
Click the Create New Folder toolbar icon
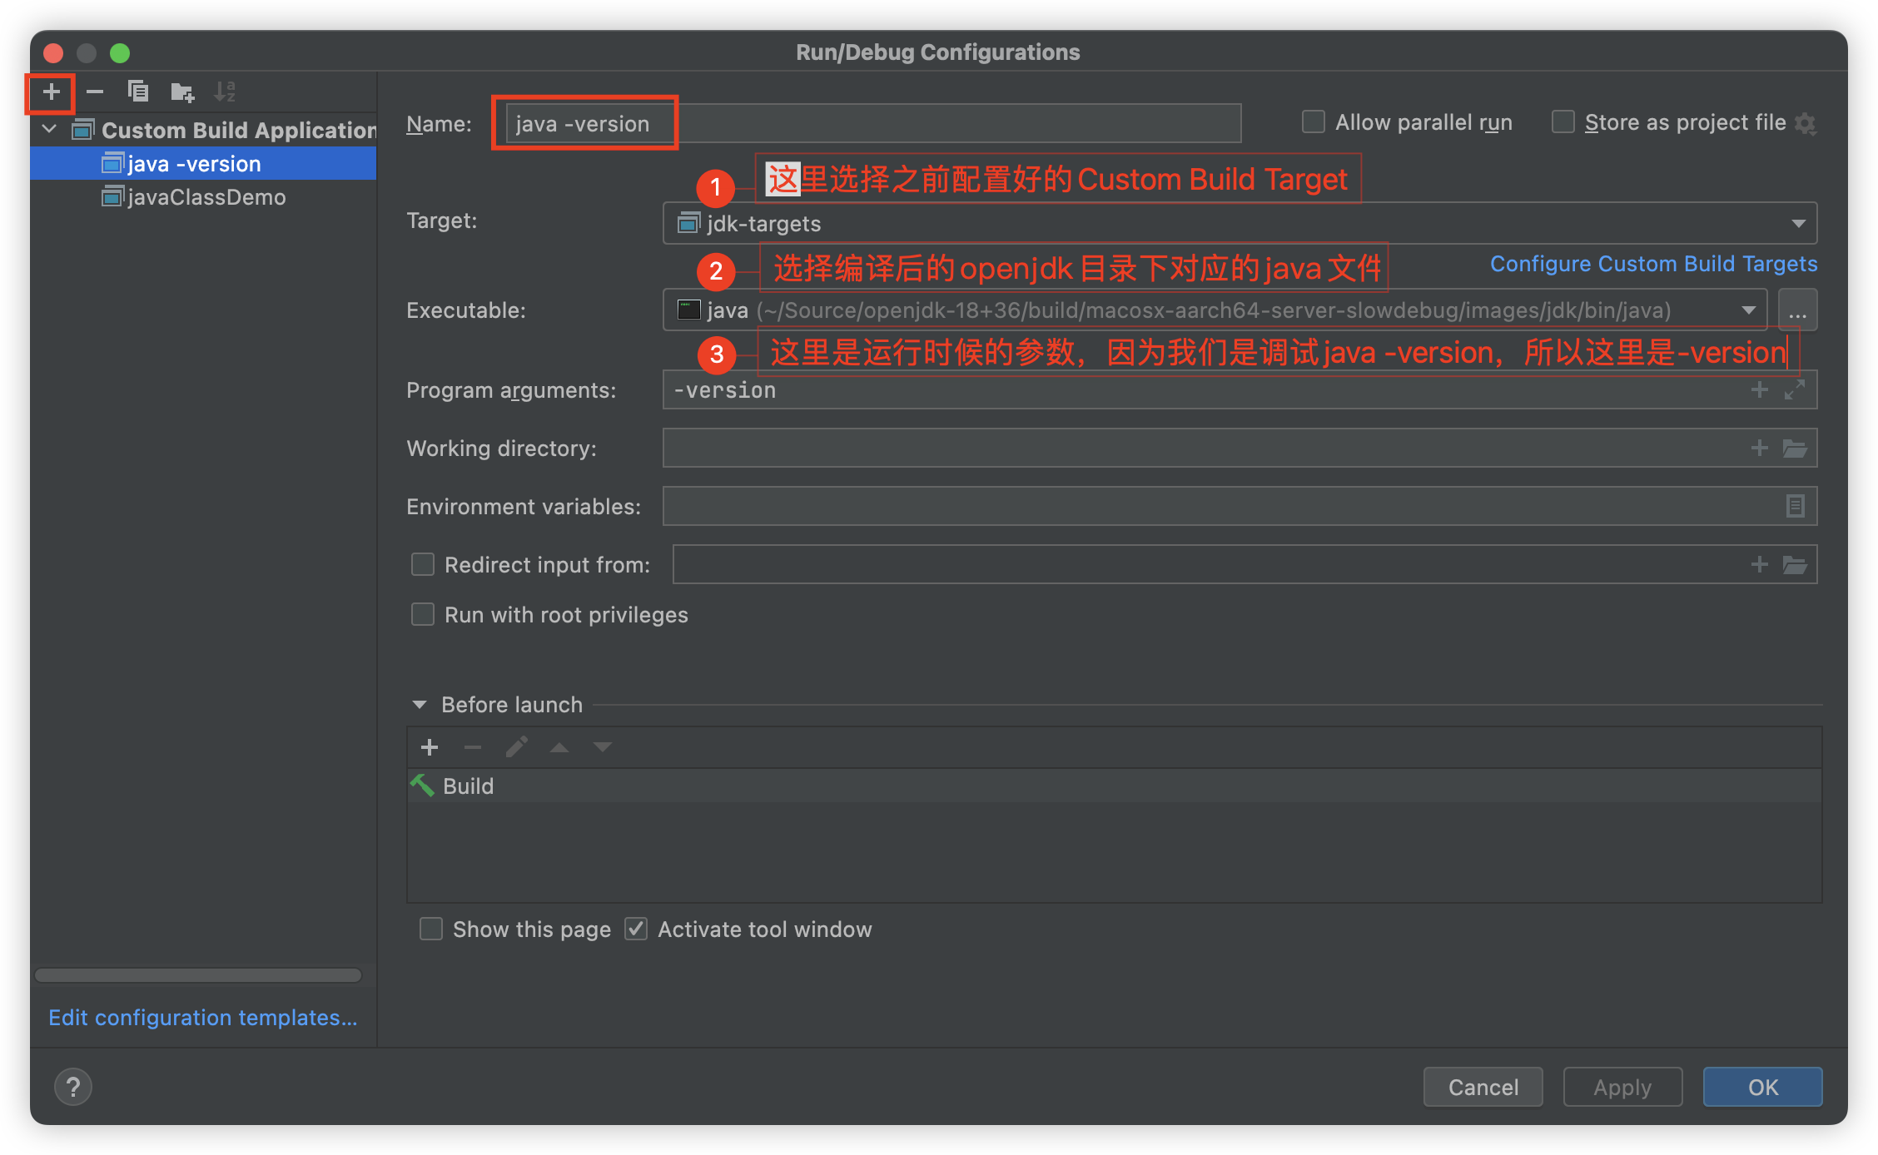(181, 92)
